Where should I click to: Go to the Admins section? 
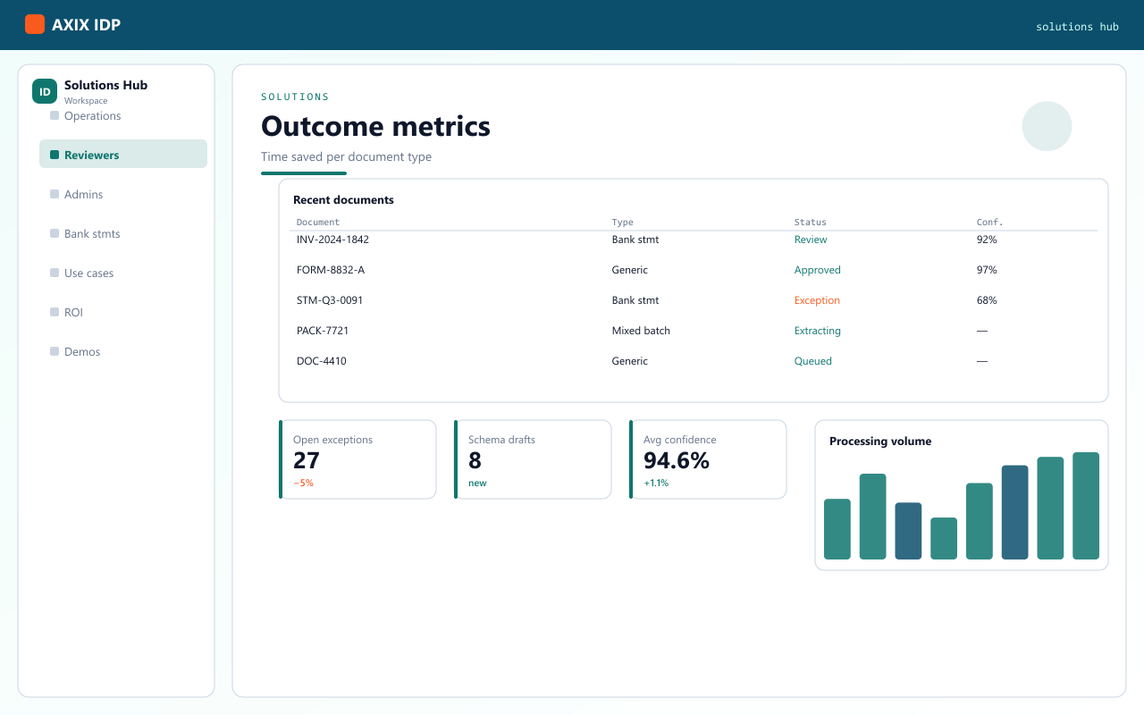123,193
